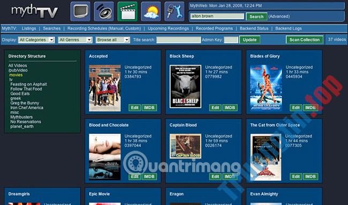Open the planet_earth folder
The image size is (348, 205).
pos(22,127)
